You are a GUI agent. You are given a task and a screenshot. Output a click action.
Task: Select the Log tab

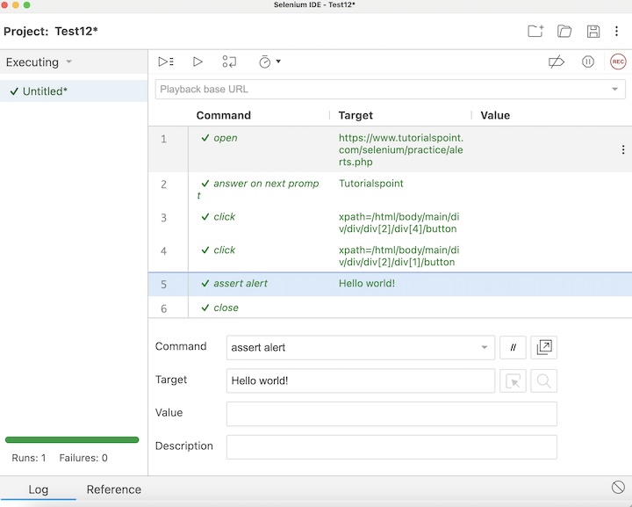(x=39, y=489)
